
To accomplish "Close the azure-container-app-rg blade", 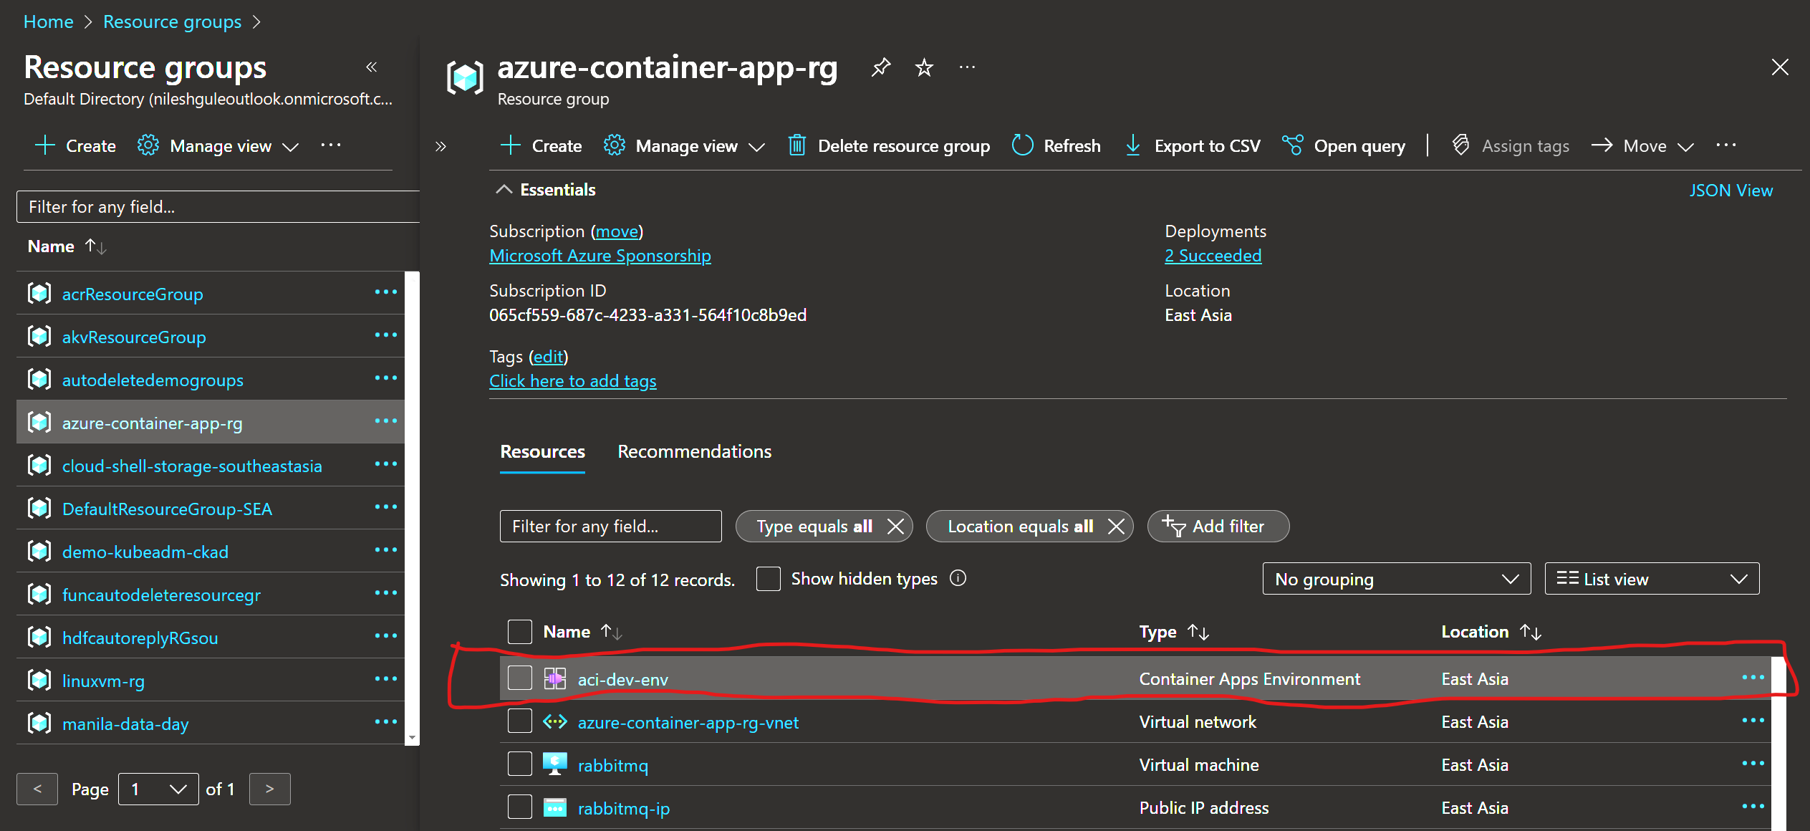I will coord(1779,67).
